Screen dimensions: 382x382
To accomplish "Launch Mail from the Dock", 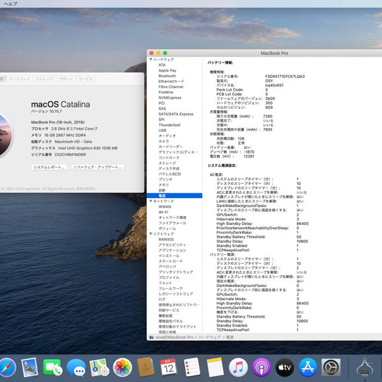I will point(29,368).
